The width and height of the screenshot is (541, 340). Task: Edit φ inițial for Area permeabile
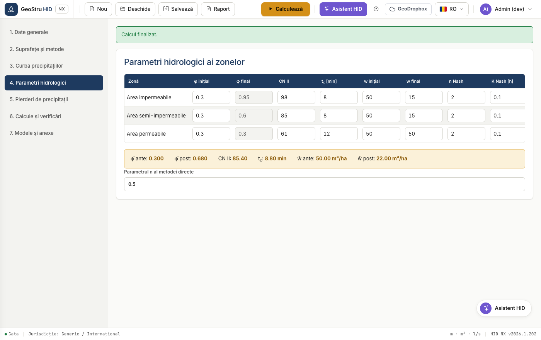coord(211,134)
